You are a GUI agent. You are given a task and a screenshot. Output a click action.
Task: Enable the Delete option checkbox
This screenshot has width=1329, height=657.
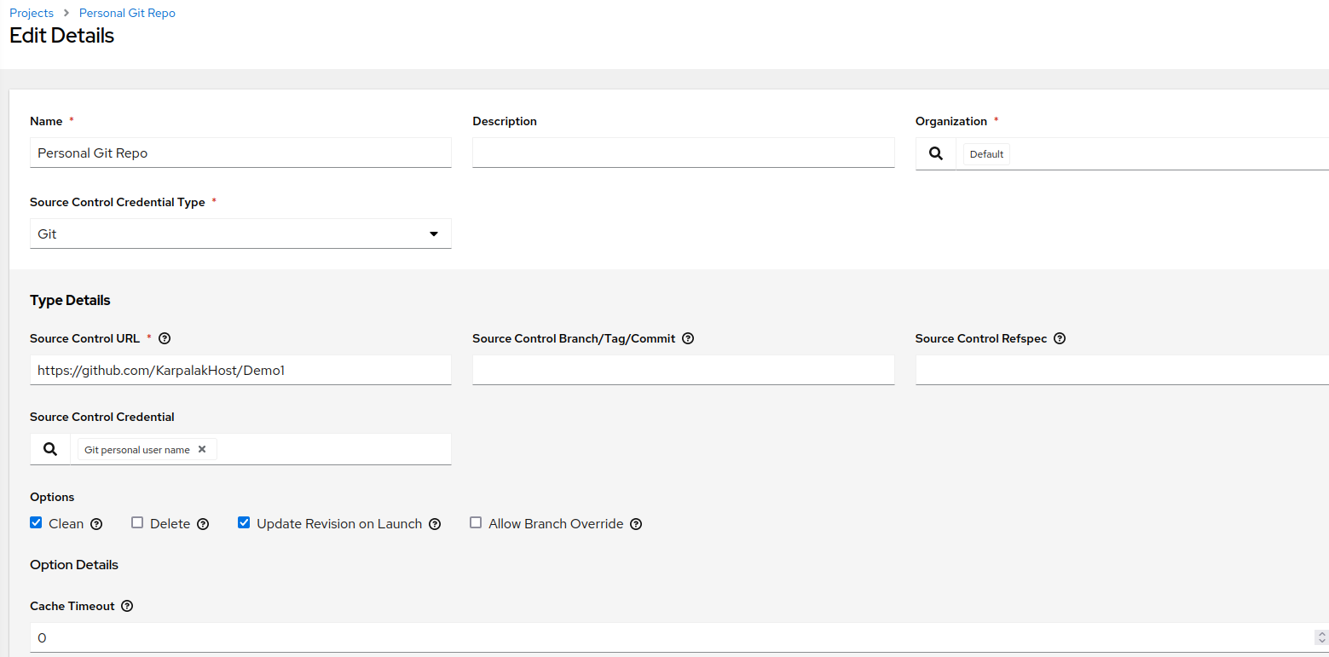[x=137, y=522]
